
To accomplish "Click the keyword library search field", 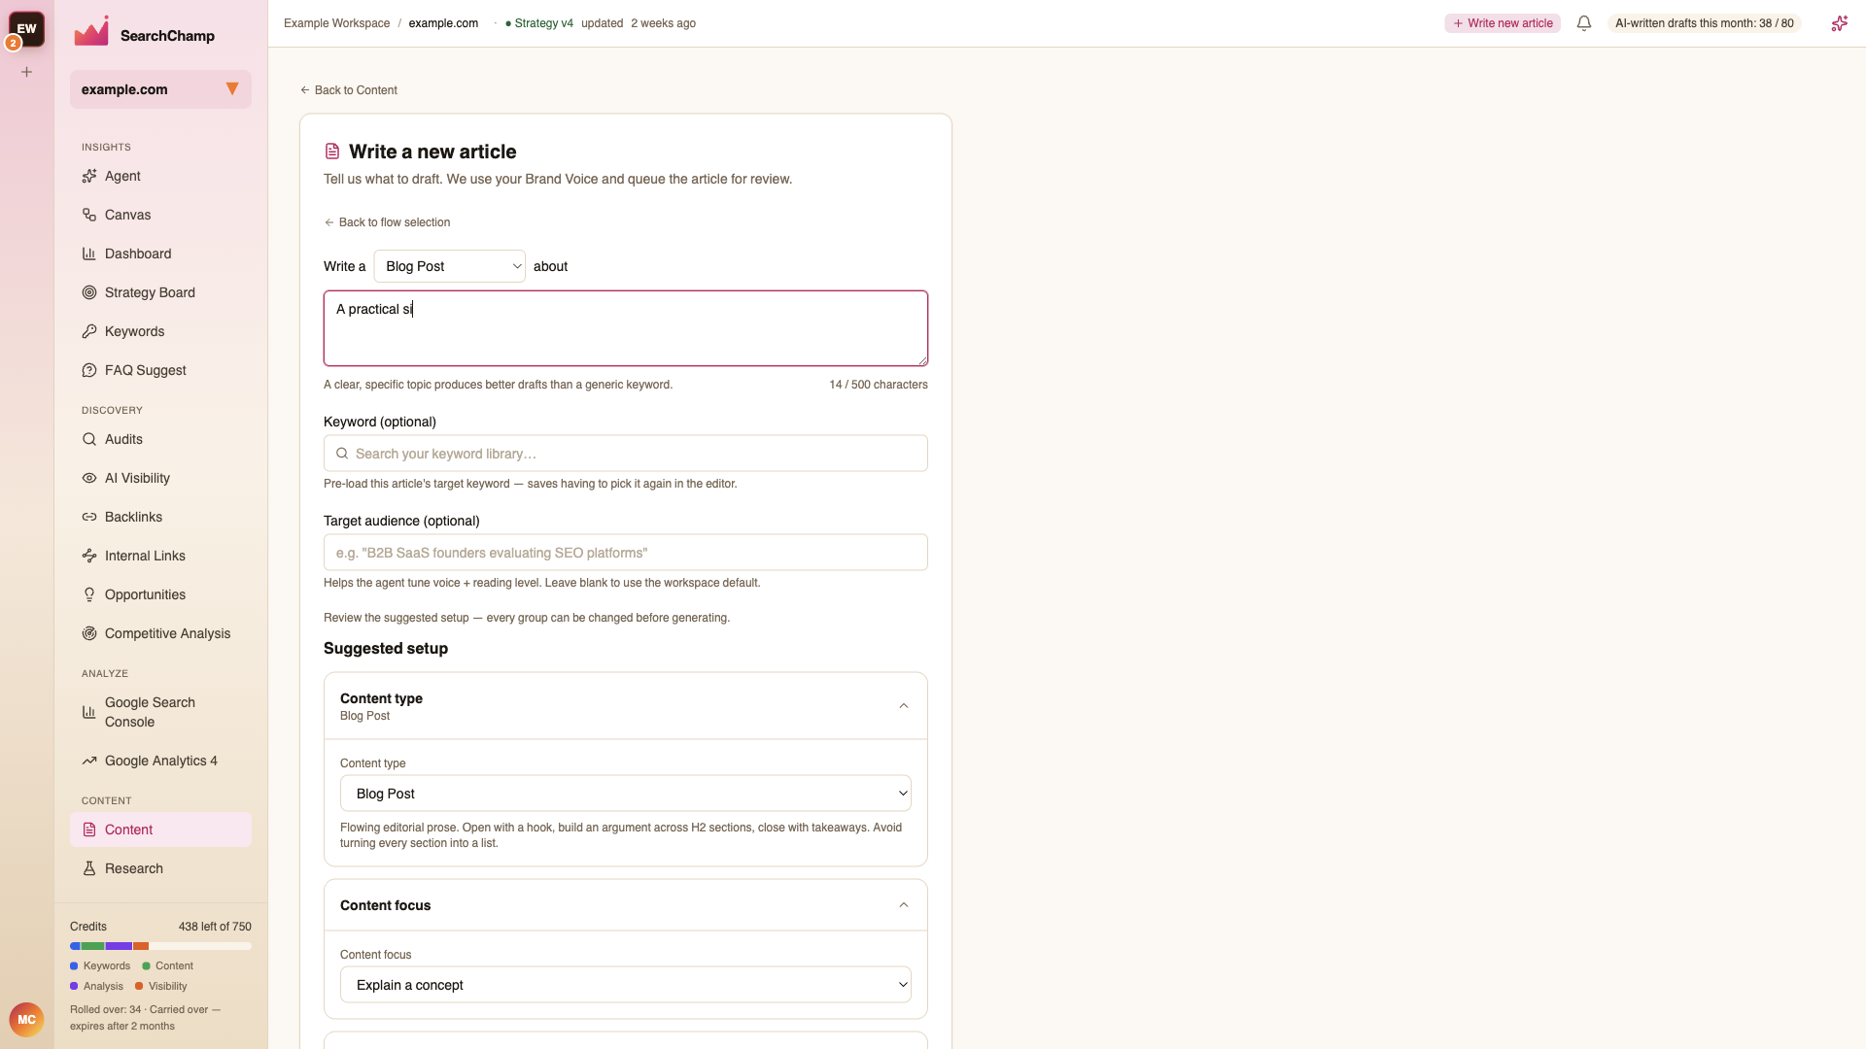I will tap(626, 454).
